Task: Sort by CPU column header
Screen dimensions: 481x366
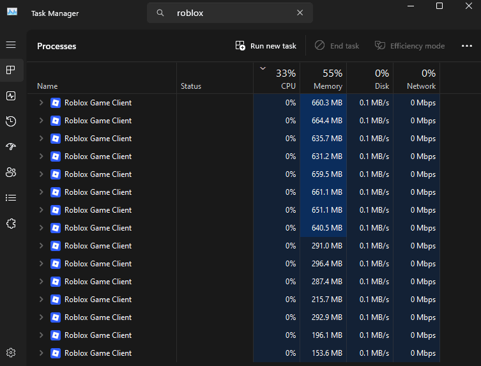Action: tap(277, 78)
